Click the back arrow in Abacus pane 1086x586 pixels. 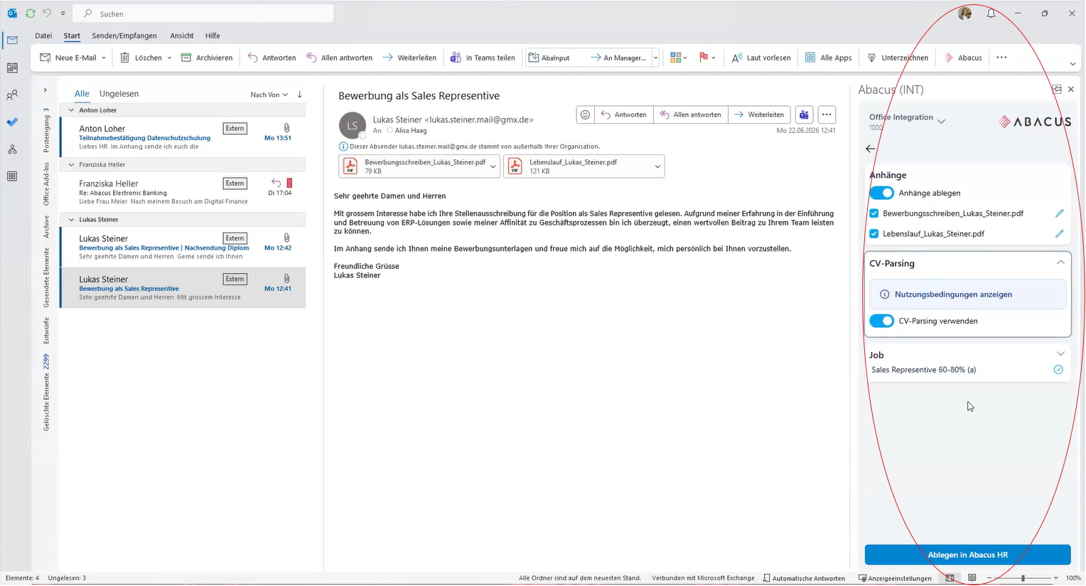click(871, 149)
